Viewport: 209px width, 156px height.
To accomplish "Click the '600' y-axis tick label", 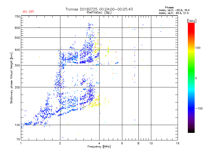I will coord(17,28).
